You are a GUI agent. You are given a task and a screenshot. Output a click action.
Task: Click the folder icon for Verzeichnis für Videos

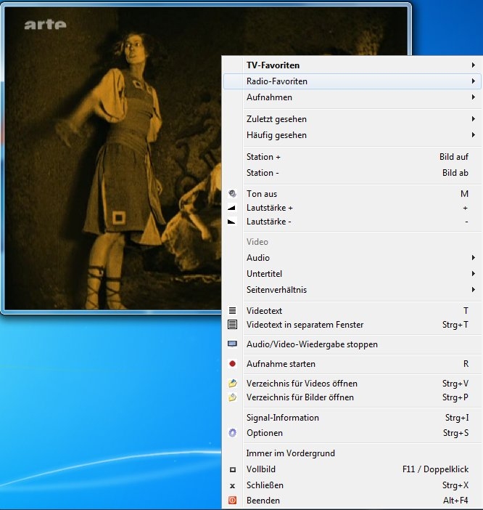232,384
